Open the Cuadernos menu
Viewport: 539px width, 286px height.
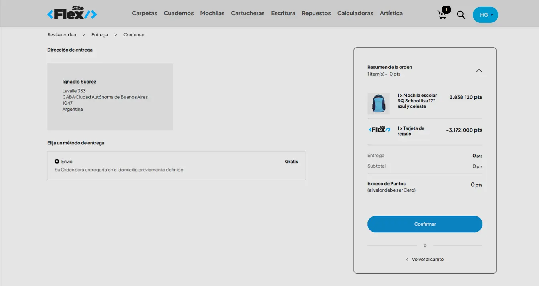[179, 13]
